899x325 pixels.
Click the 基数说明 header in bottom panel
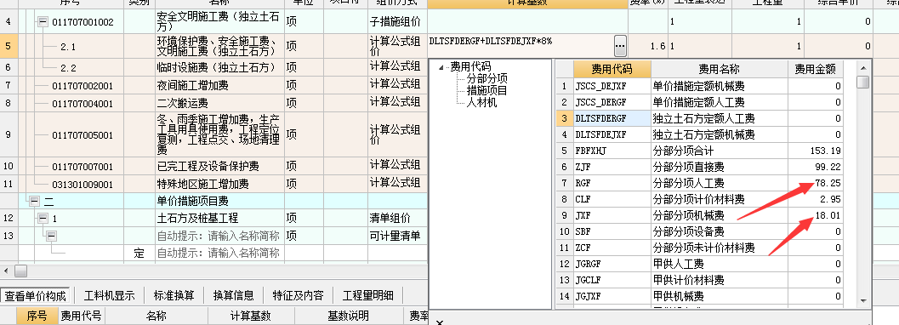click(x=348, y=316)
